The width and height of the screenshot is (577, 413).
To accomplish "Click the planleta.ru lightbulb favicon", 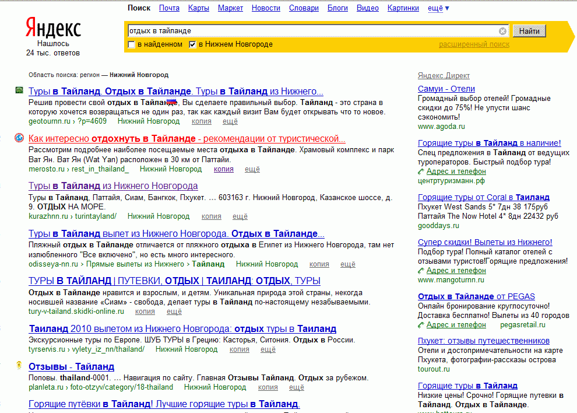I will (x=19, y=366).
